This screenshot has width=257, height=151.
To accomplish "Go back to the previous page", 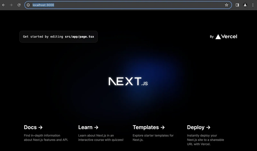I will click(4, 5).
